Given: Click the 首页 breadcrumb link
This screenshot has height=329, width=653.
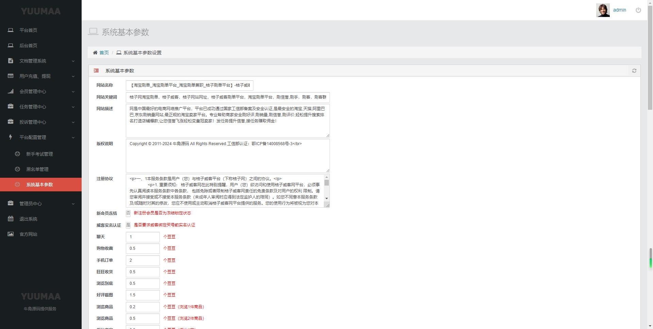Looking at the screenshot, I should [104, 53].
